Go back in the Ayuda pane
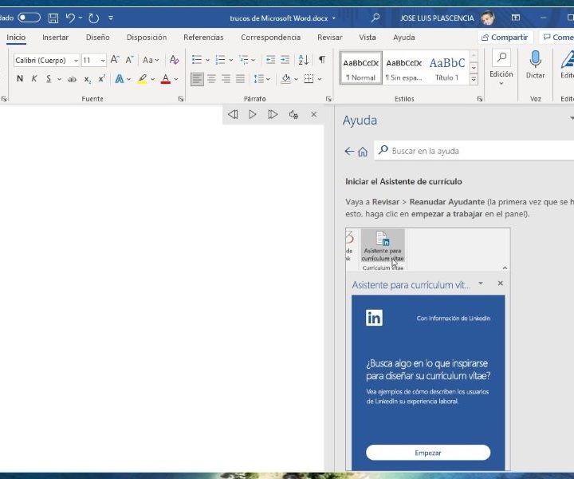This screenshot has width=574, height=479. [349, 151]
